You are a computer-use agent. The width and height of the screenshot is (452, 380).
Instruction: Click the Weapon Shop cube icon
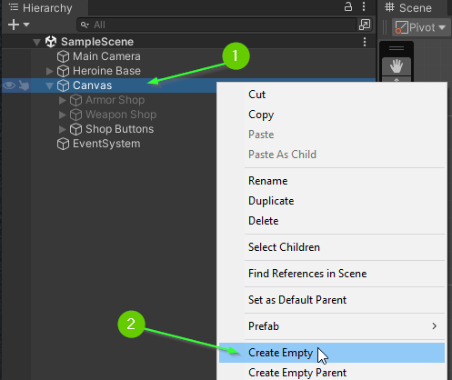tap(75, 115)
